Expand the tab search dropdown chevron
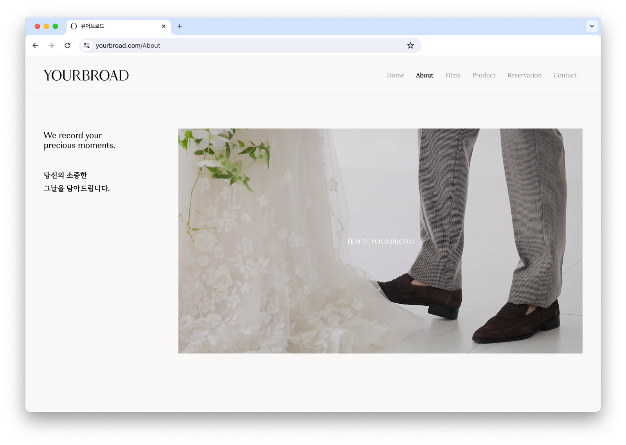Screen dimensions: 626x445 pyautogui.click(x=592, y=26)
